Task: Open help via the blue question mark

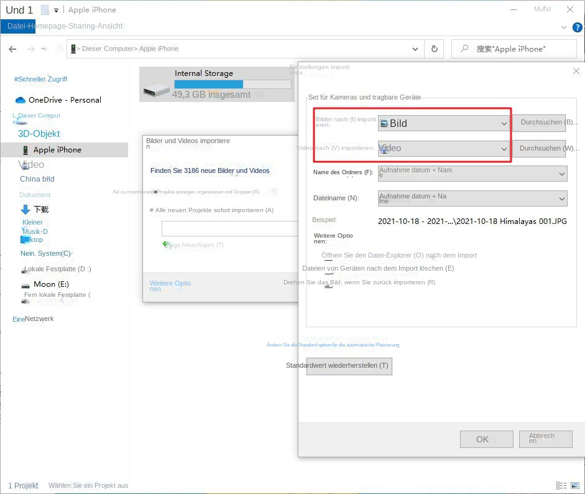Action: pyautogui.click(x=576, y=27)
